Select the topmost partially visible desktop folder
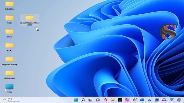The height and width of the screenshot is (103, 184). tap(9, 5)
